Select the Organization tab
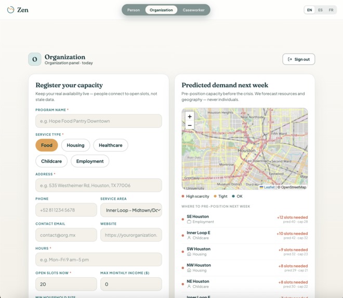The width and height of the screenshot is (343, 298). [161, 10]
